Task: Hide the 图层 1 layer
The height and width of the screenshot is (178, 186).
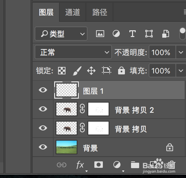Action: [43, 90]
